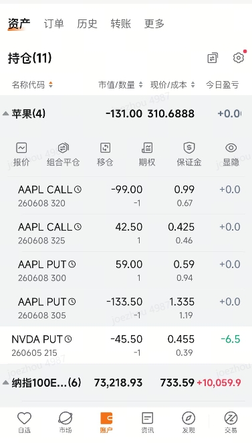Screen dimensions: 252x443
Task: Sort by 现价/成本 column arrows
Action: point(193,84)
